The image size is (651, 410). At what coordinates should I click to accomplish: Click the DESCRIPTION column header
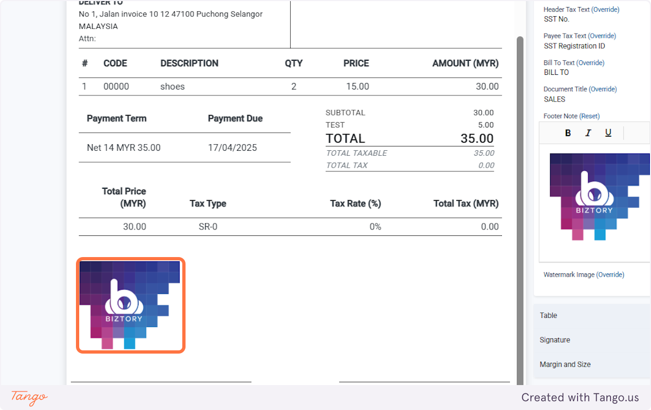point(189,63)
